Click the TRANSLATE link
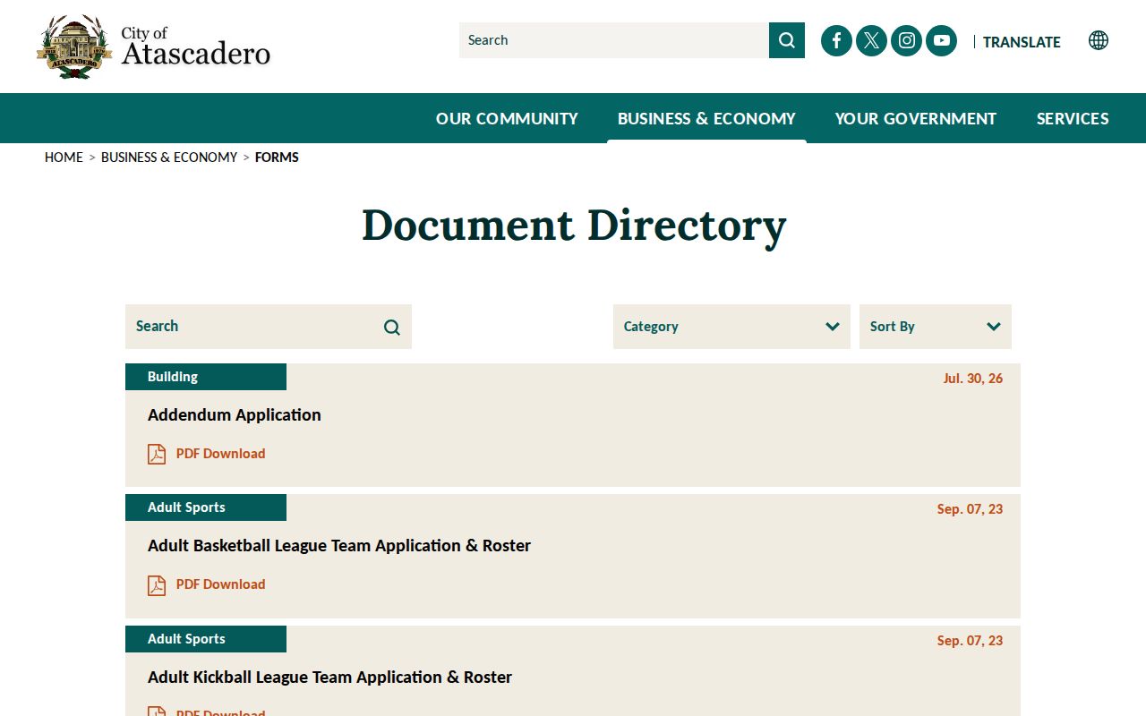The image size is (1146, 716). click(x=1022, y=42)
